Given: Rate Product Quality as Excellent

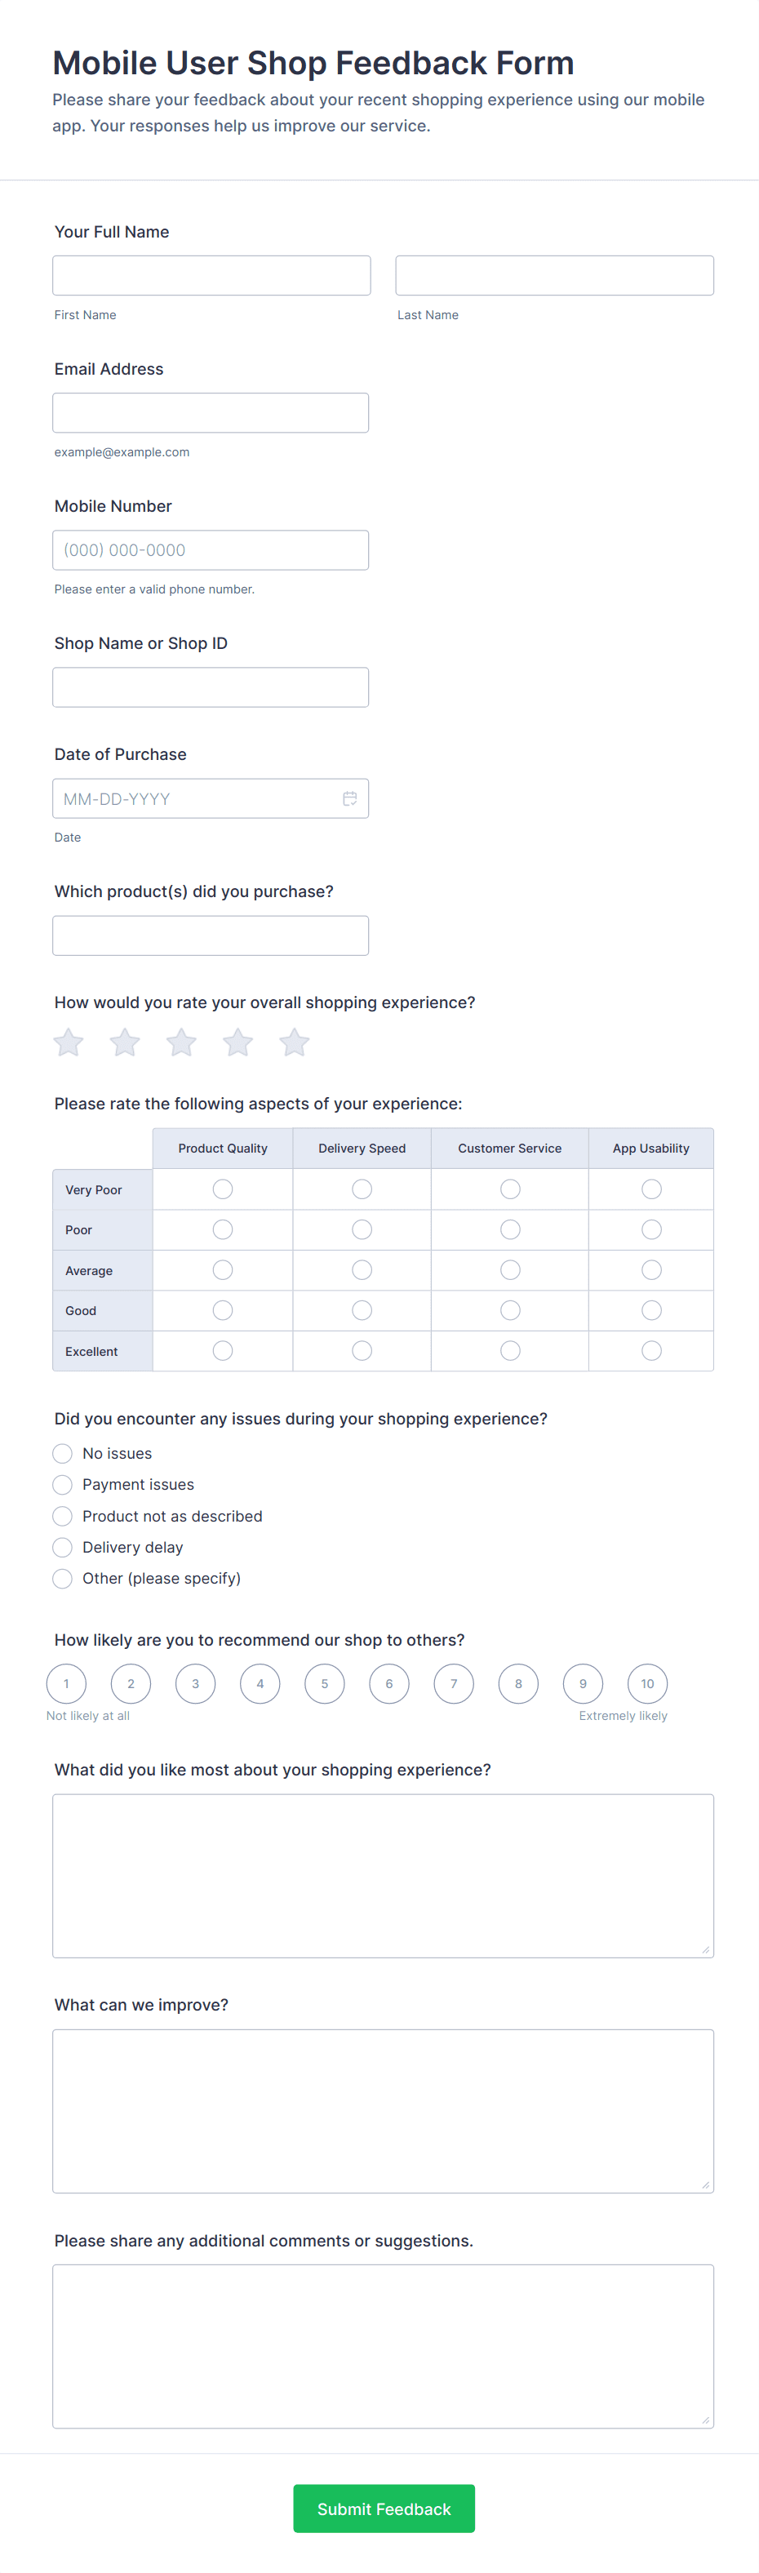Looking at the screenshot, I should (223, 1350).
